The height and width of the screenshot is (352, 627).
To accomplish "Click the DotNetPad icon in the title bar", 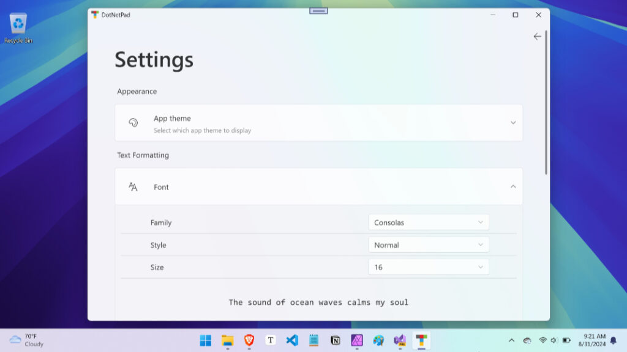I will 95,14.
